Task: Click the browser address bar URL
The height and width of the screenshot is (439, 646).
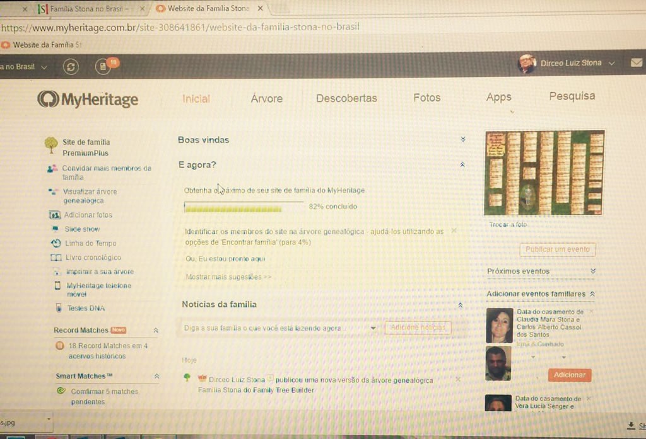Action: [180, 27]
